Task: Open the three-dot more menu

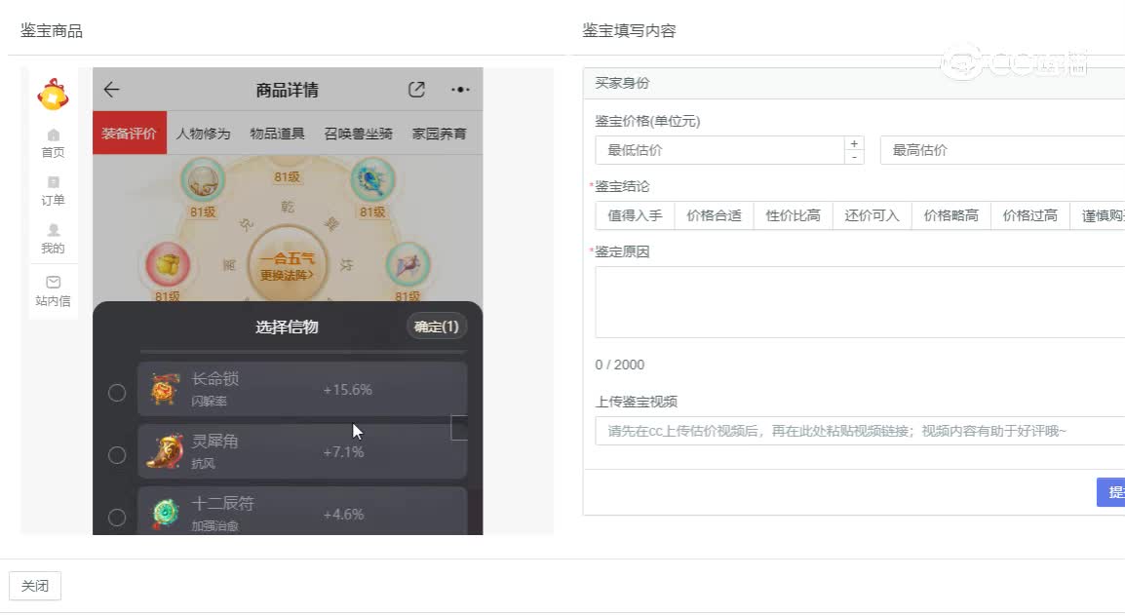Action: coord(460,90)
